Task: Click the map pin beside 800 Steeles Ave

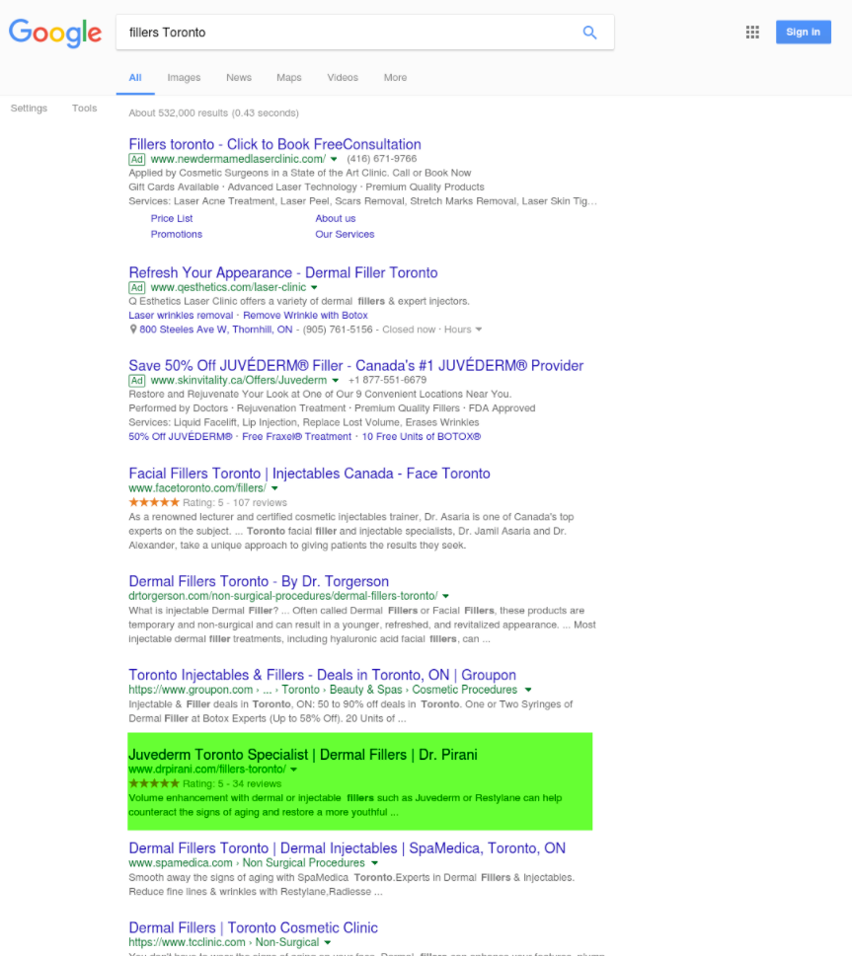Action: click(133, 330)
